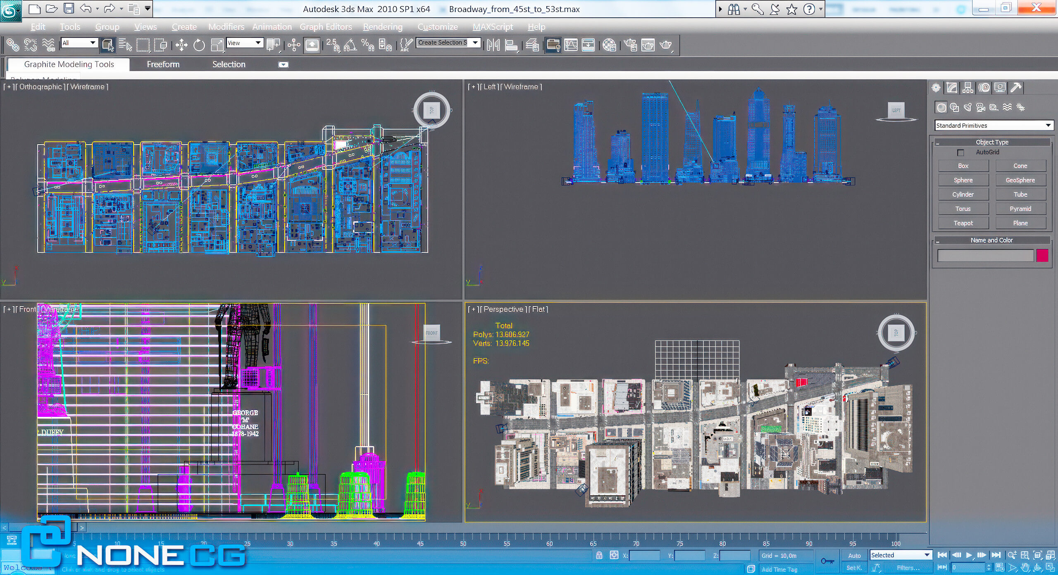Click the Set Keys key icon
1058x575 pixels.
click(x=827, y=561)
